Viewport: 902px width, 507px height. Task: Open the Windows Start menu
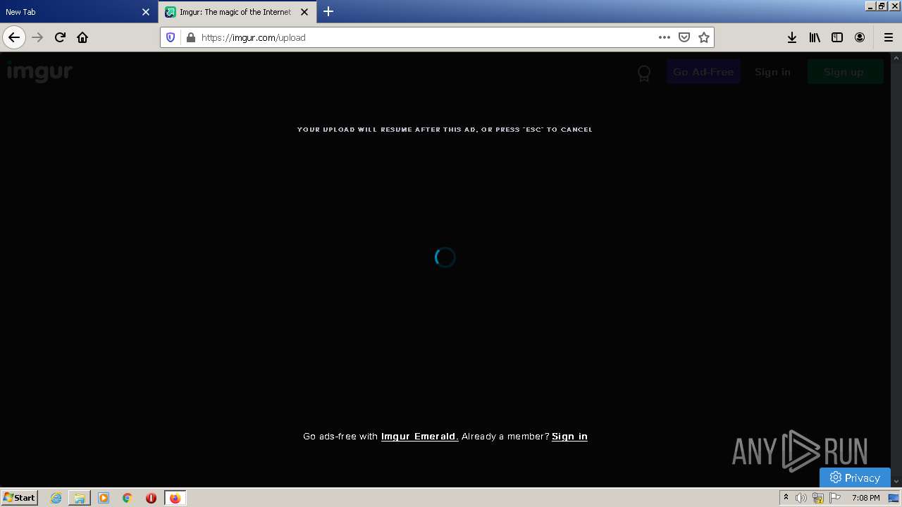coord(20,498)
